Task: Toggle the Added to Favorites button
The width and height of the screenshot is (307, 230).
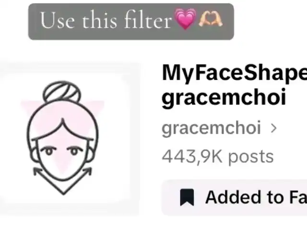Action: (x=240, y=197)
